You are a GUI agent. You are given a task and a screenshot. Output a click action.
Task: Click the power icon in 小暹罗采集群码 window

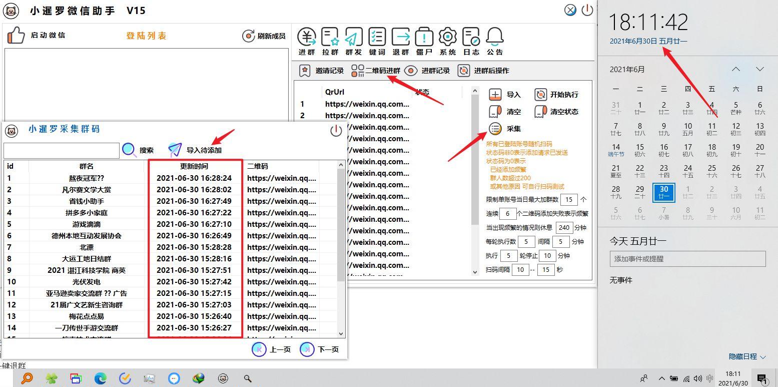tap(336, 131)
